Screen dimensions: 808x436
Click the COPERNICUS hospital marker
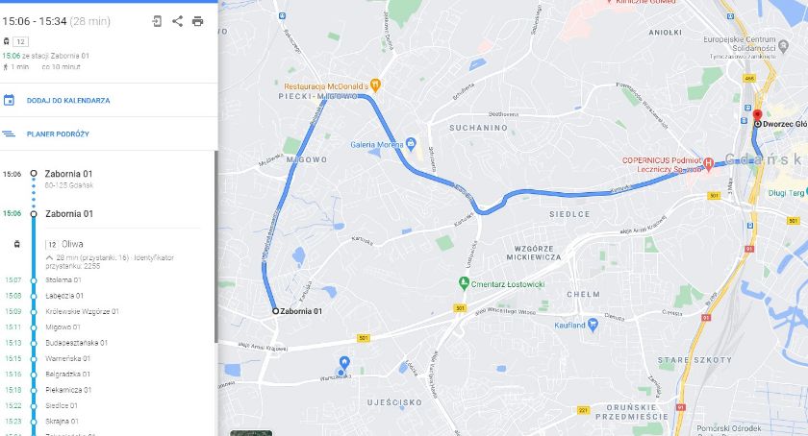click(x=709, y=165)
